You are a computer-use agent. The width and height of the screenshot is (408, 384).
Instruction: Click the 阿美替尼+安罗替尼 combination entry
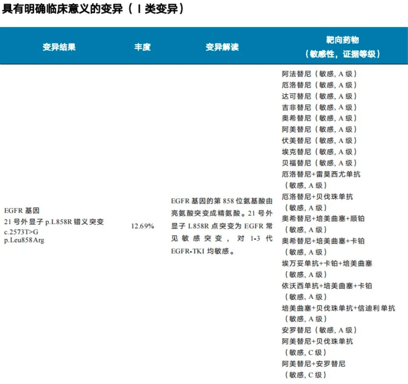(313, 364)
